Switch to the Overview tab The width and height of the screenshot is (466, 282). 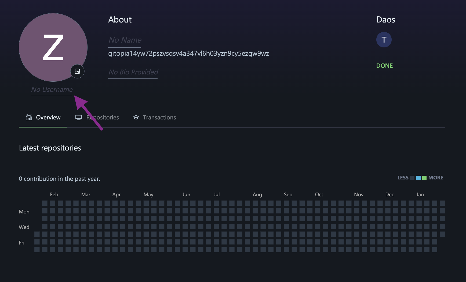tap(43, 117)
